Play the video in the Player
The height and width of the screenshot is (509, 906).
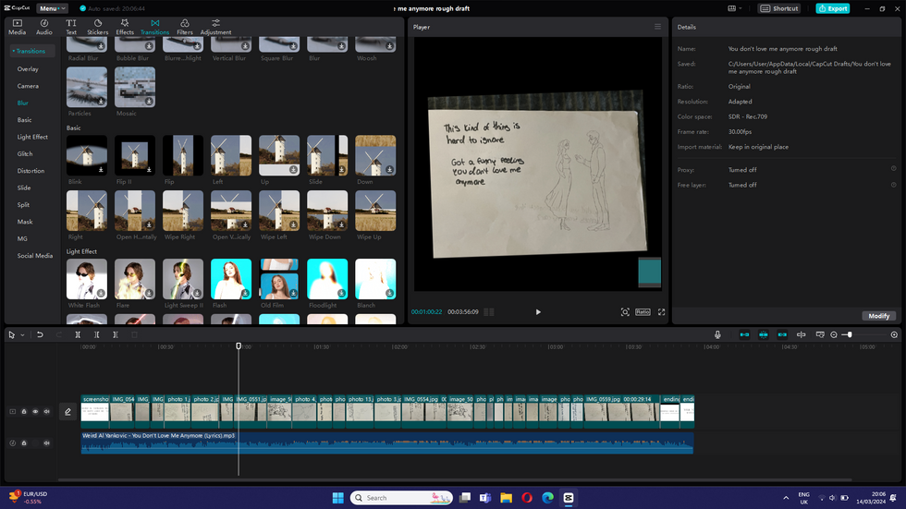(x=538, y=312)
